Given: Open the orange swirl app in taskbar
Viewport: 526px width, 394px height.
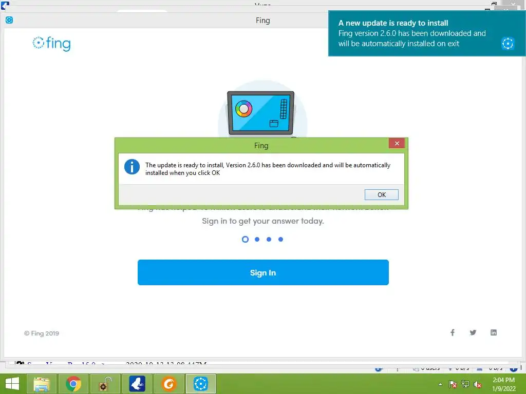Looking at the screenshot, I should click(x=168, y=384).
